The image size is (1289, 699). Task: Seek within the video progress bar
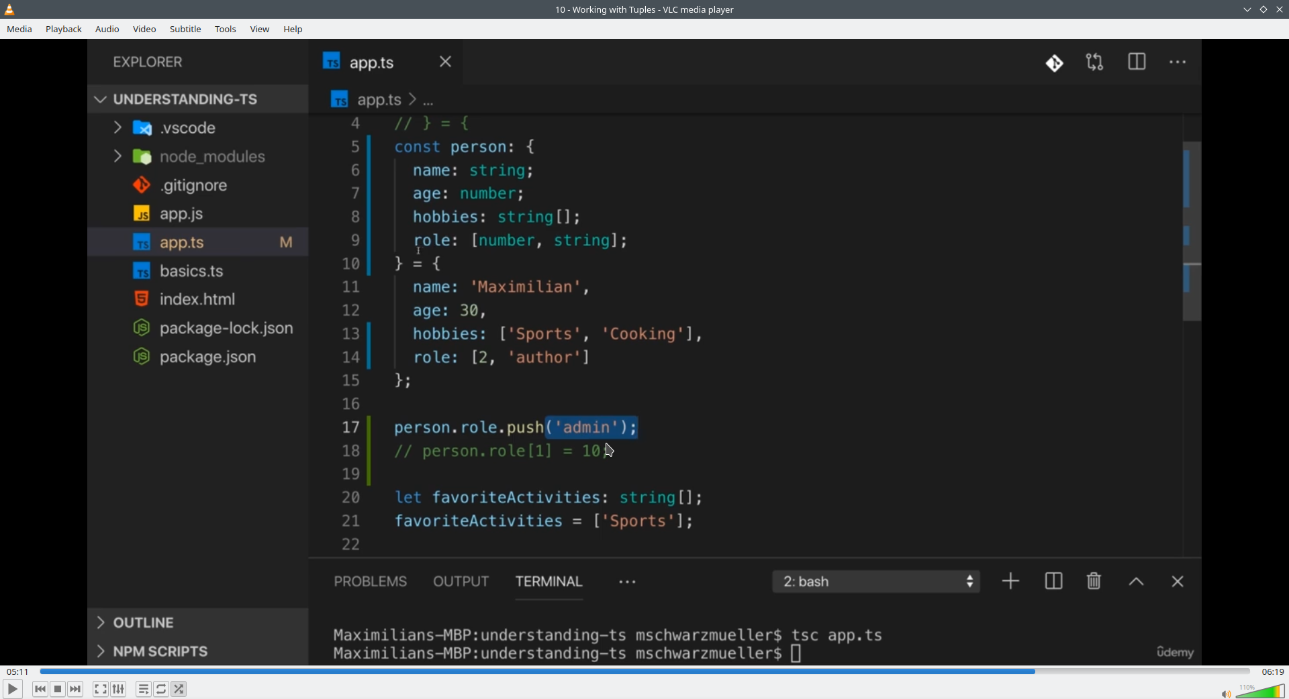[x=644, y=671]
